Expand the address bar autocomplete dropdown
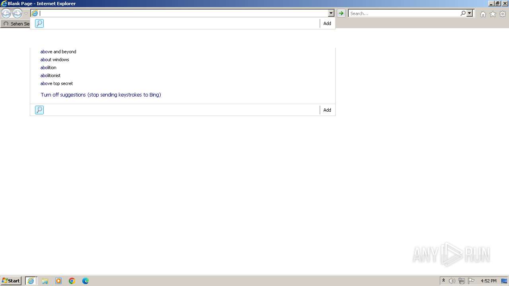509x286 pixels. point(331,13)
